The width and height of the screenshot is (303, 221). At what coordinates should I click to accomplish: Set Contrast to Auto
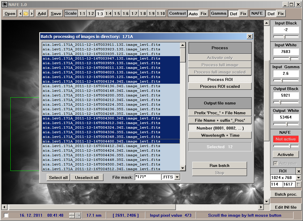pyautogui.click(x=193, y=14)
